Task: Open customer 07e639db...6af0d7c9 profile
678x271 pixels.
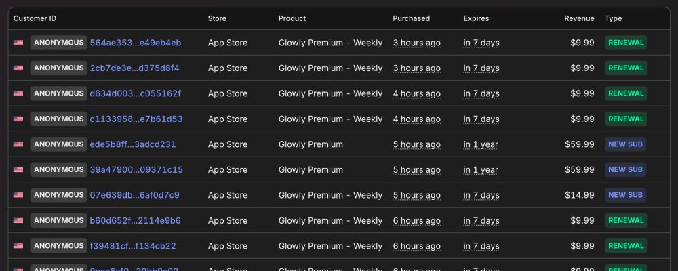Action: click(x=134, y=195)
